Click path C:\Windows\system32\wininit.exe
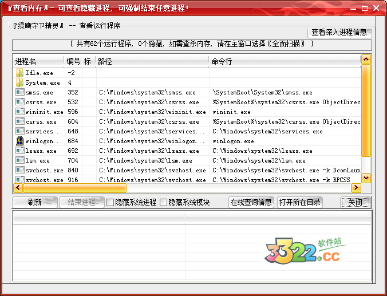 152,112
